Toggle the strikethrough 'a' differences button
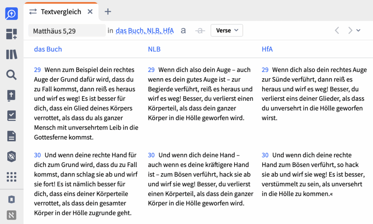Image resolution: width=373 pixels, height=224 pixels. point(200,31)
